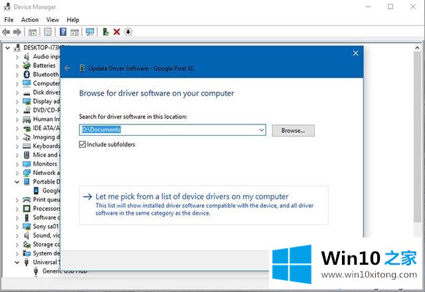The width and height of the screenshot is (425, 292).
Task: Click Show/Hide console tree toolbar icon
Action: [33, 32]
